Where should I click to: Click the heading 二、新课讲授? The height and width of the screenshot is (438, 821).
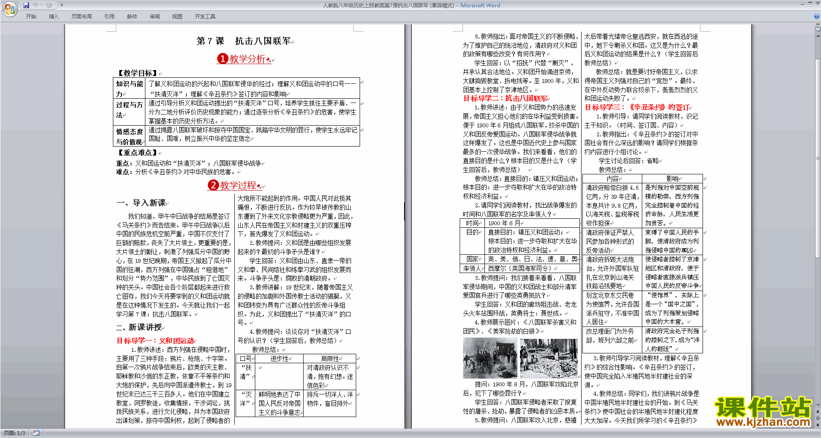pyautogui.click(x=139, y=327)
